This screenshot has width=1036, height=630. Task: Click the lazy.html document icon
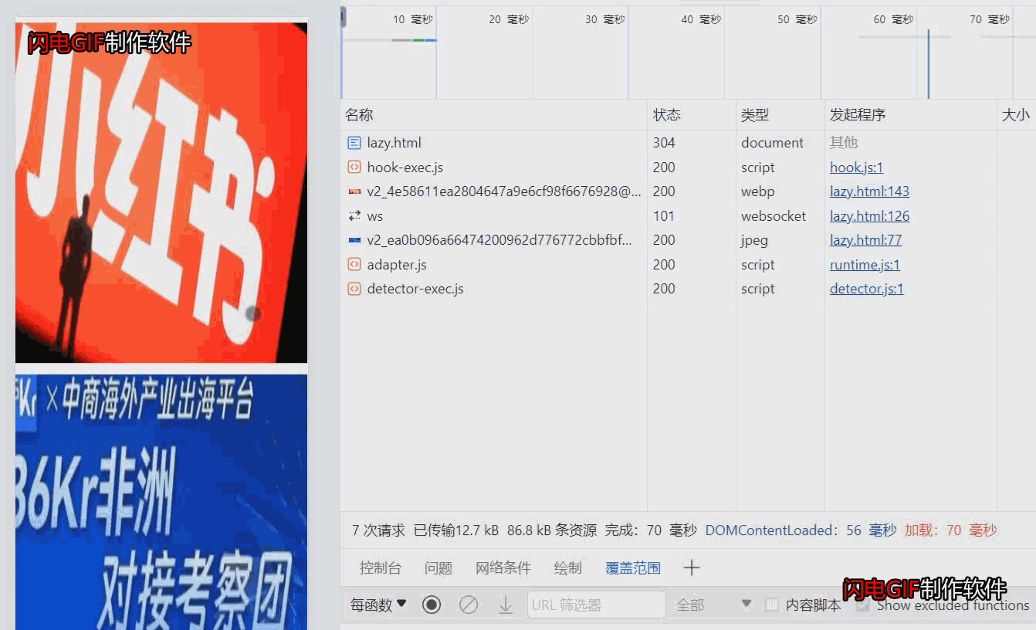coord(354,143)
